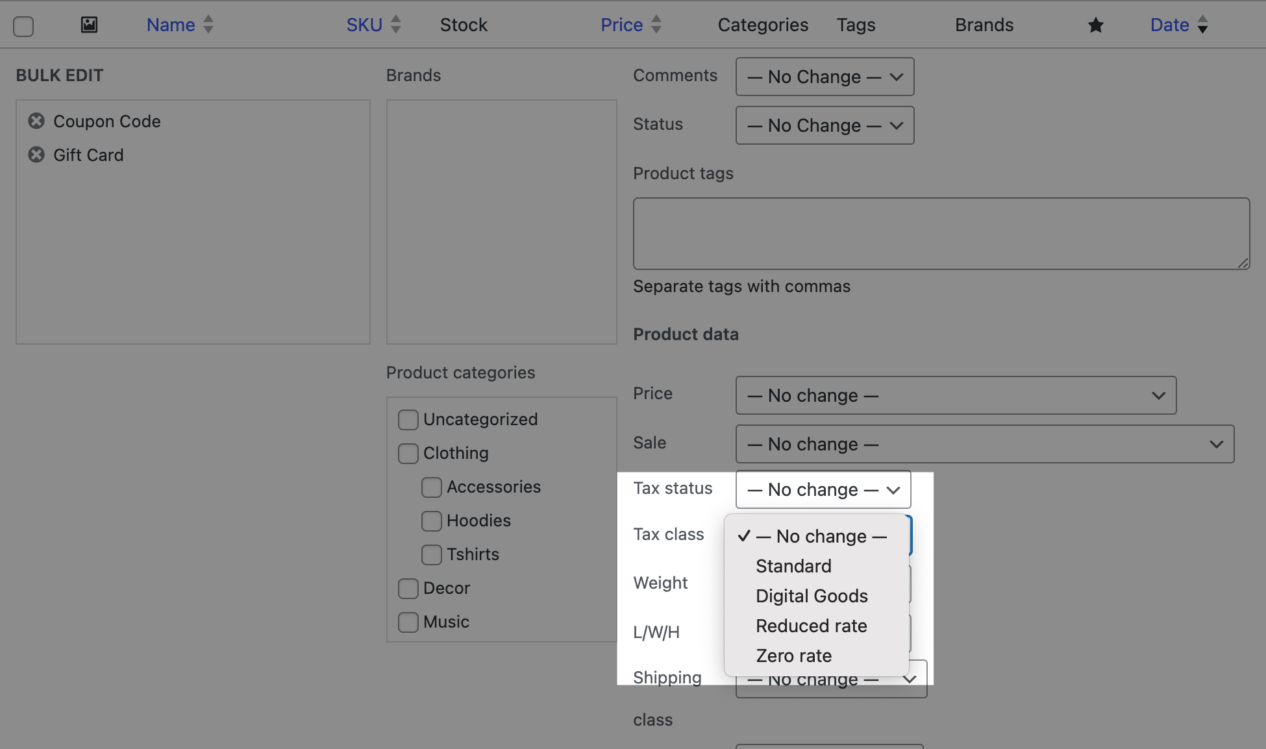Sort the product list by Date

point(1169,25)
